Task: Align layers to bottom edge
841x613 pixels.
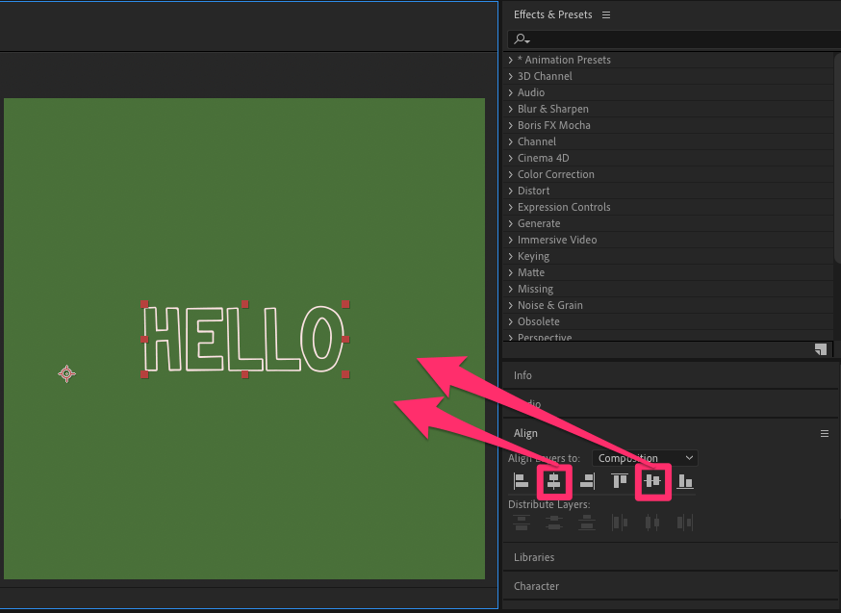Action: click(685, 481)
